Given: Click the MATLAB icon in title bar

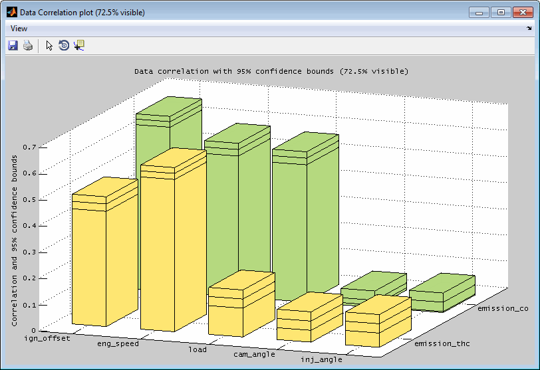Looking at the screenshot, I should tap(11, 12).
